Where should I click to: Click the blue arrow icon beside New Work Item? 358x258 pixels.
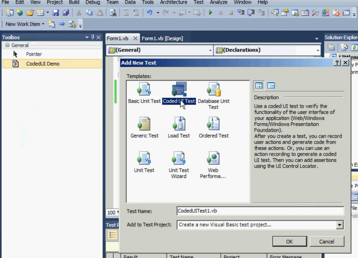pyautogui.click(x=62, y=24)
